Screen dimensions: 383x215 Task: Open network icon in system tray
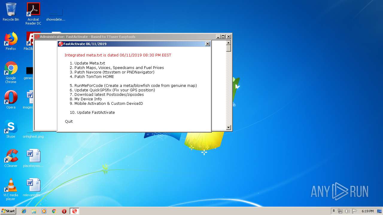click(340, 211)
